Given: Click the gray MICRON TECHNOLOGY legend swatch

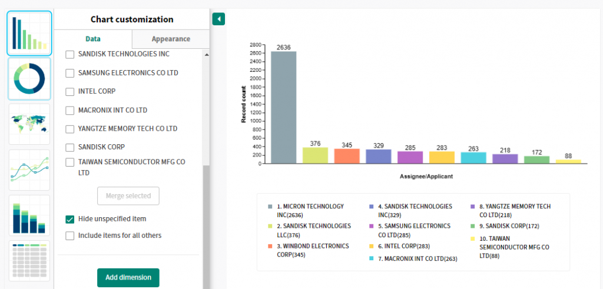Looking at the screenshot, I should [270, 207].
